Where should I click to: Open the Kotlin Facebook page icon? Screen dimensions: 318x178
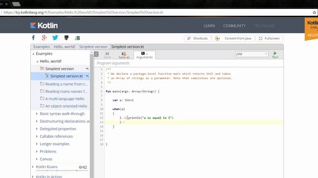pyautogui.click(x=33, y=38)
